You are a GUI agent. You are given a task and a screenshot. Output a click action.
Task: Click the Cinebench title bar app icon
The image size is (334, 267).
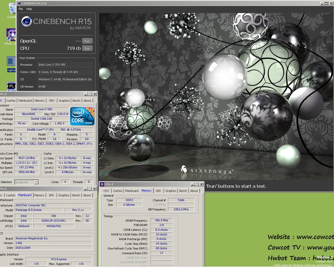click(19, 3)
